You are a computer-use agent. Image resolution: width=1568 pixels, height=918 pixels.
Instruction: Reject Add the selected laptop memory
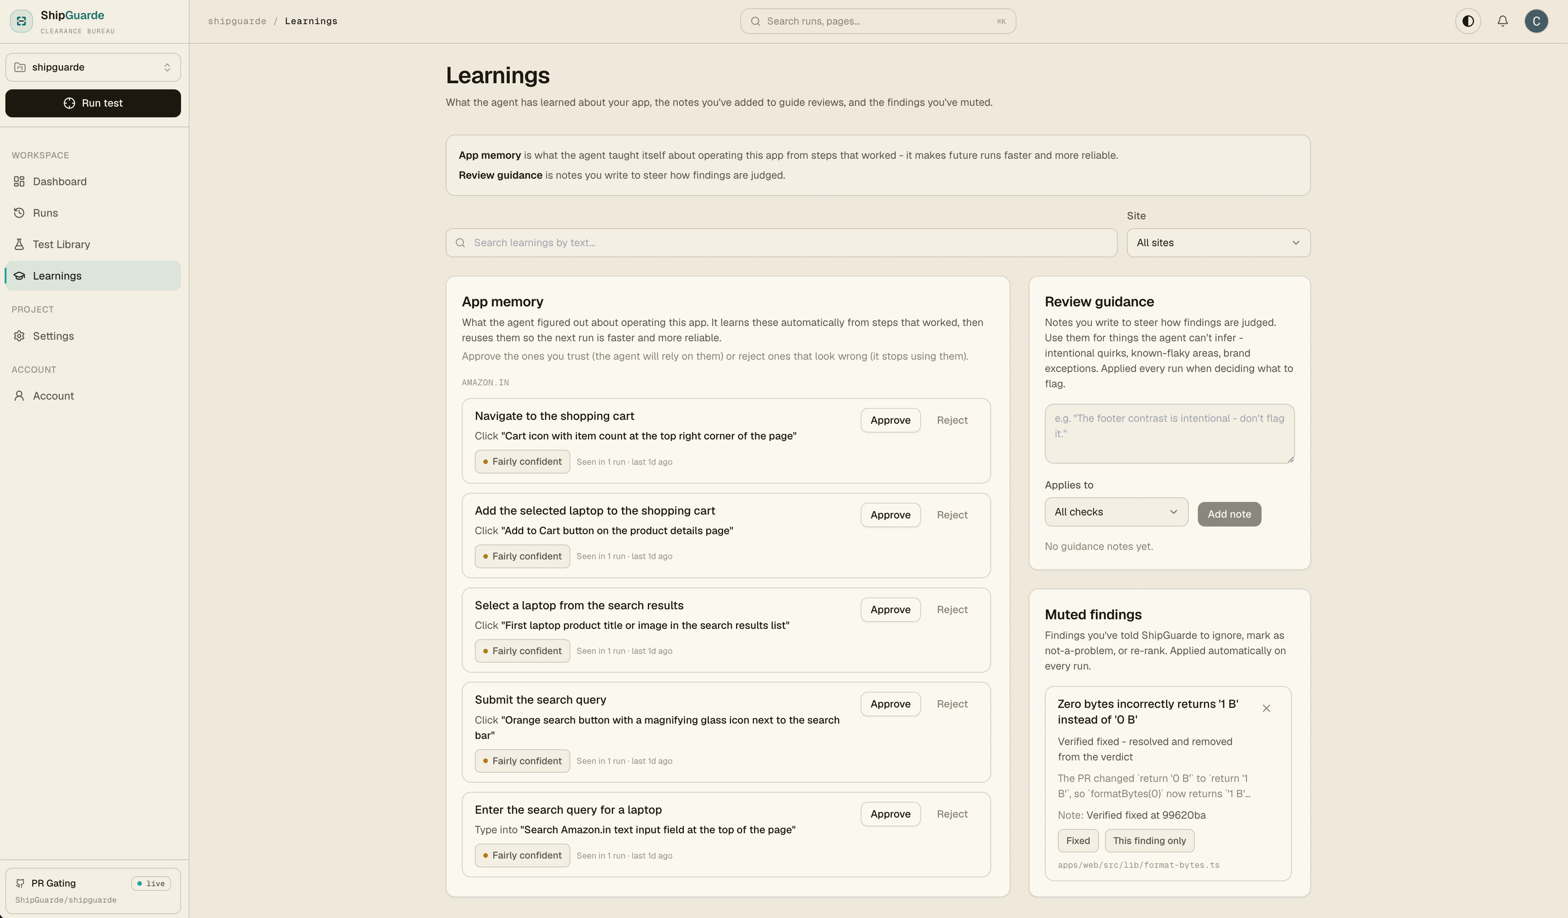tap(951, 515)
